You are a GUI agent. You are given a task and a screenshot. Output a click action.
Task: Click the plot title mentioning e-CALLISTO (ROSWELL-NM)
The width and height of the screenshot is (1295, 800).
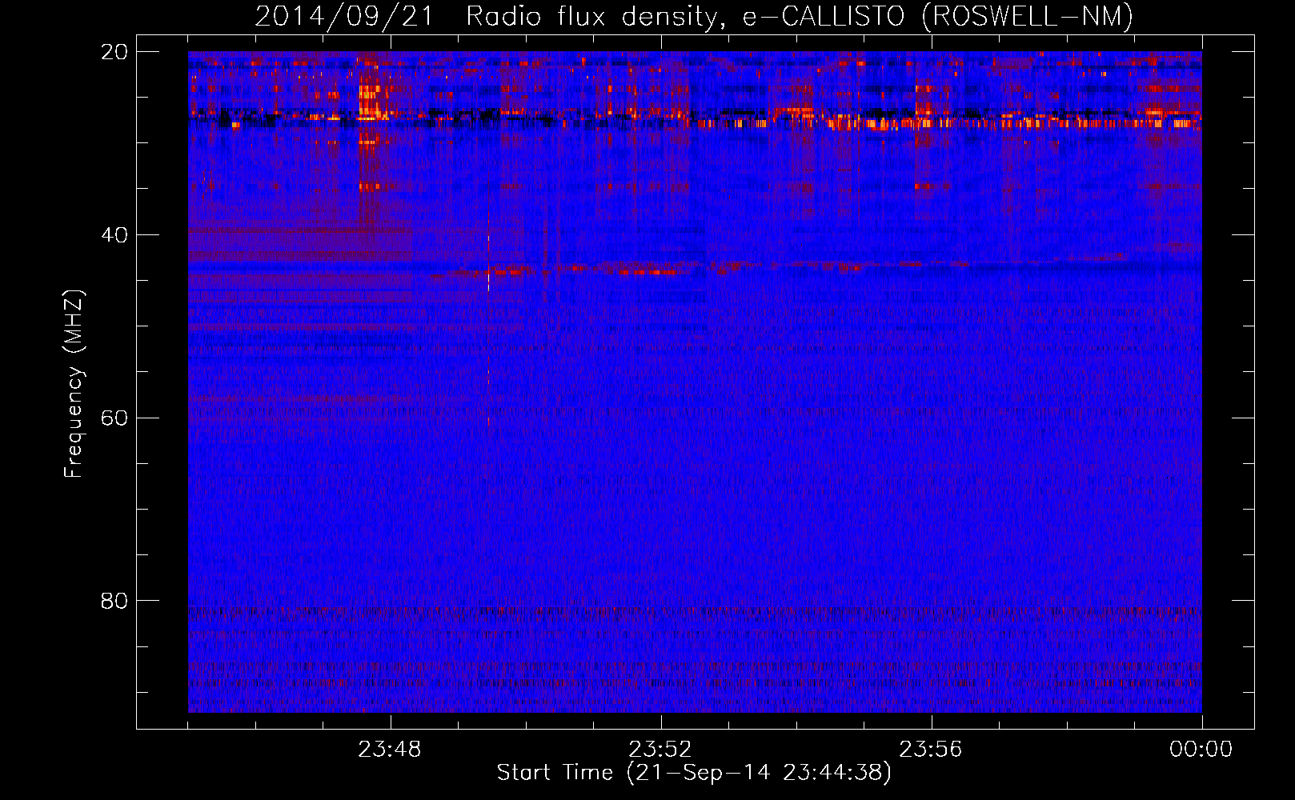pos(694,17)
